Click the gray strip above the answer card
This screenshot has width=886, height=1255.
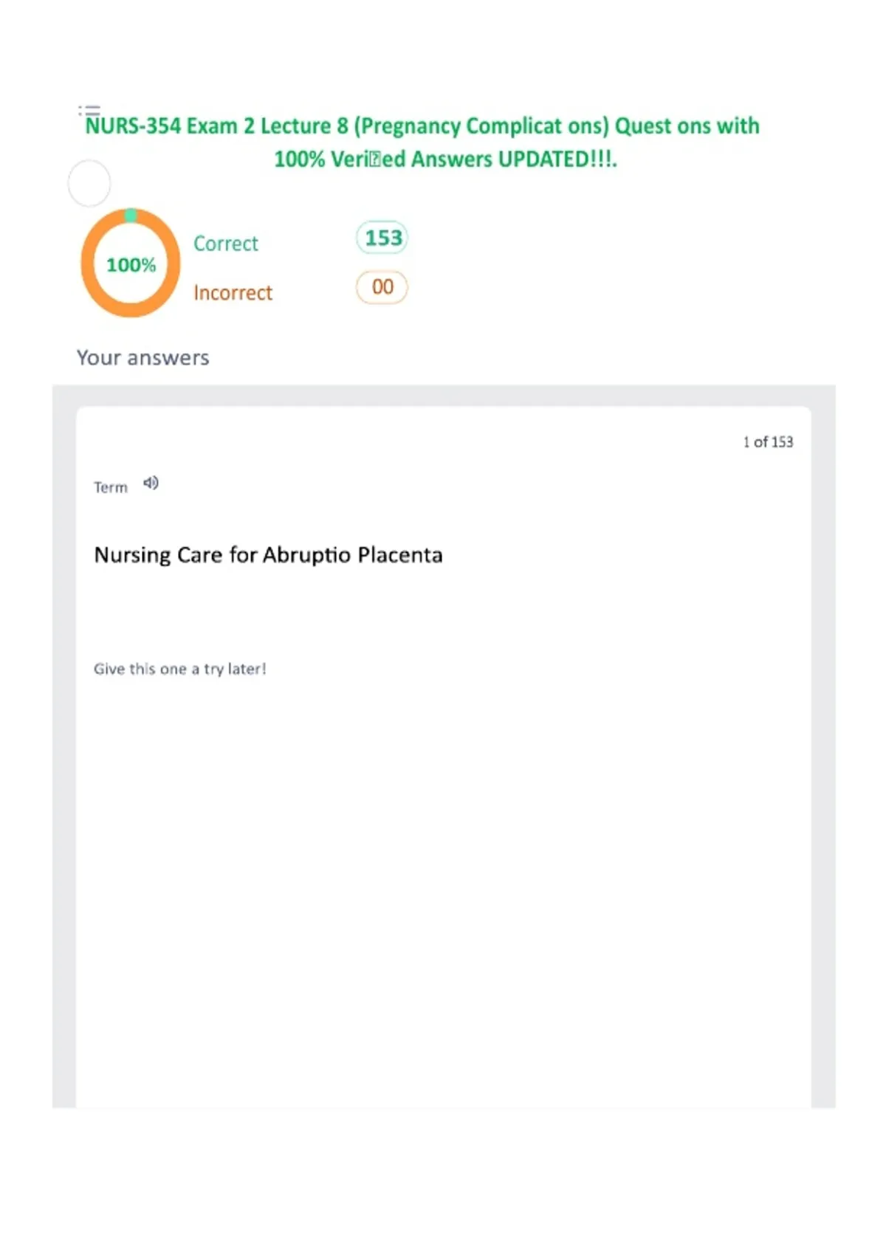(x=443, y=395)
